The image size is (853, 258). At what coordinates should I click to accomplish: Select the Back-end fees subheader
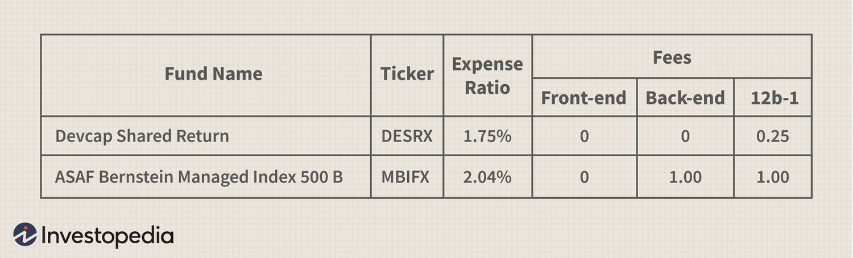pyautogui.click(x=685, y=98)
